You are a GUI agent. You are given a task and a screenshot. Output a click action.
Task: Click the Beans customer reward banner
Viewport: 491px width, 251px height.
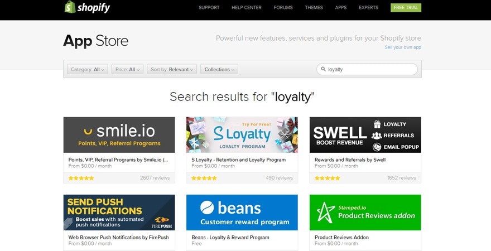pyautogui.click(x=242, y=212)
